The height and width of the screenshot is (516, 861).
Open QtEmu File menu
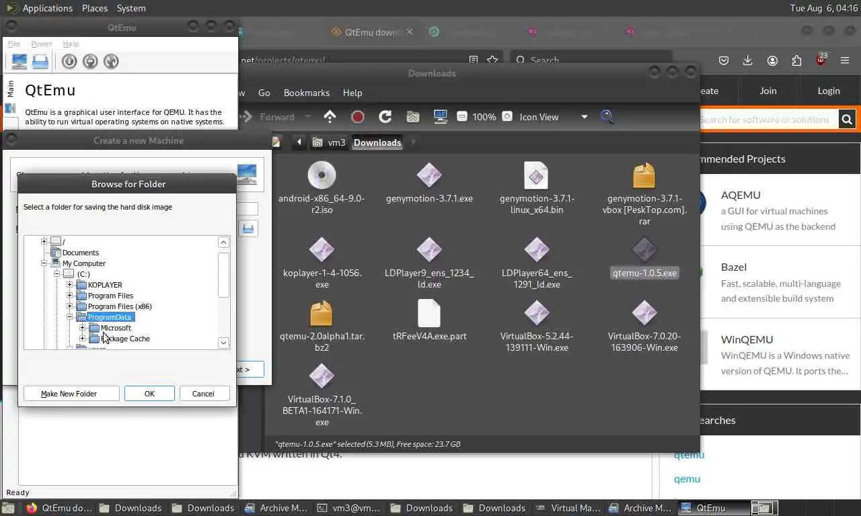pos(13,44)
